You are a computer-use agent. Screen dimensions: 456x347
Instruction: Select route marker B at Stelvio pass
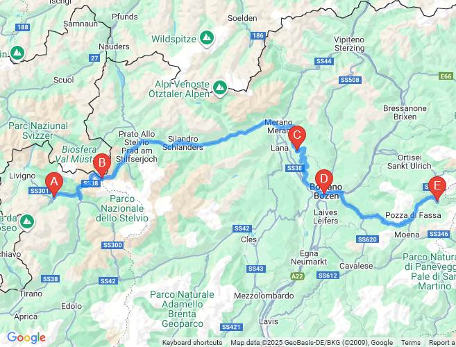pyautogui.click(x=102, y=165)
